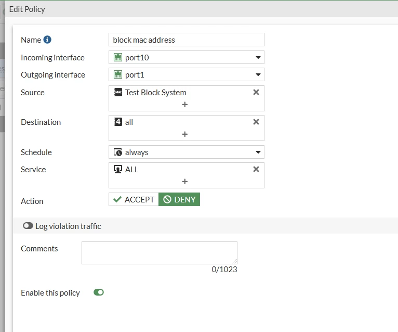Click the Enable this policy label
398x332 pixels.
pyautogui.click(x=50, y=293)
